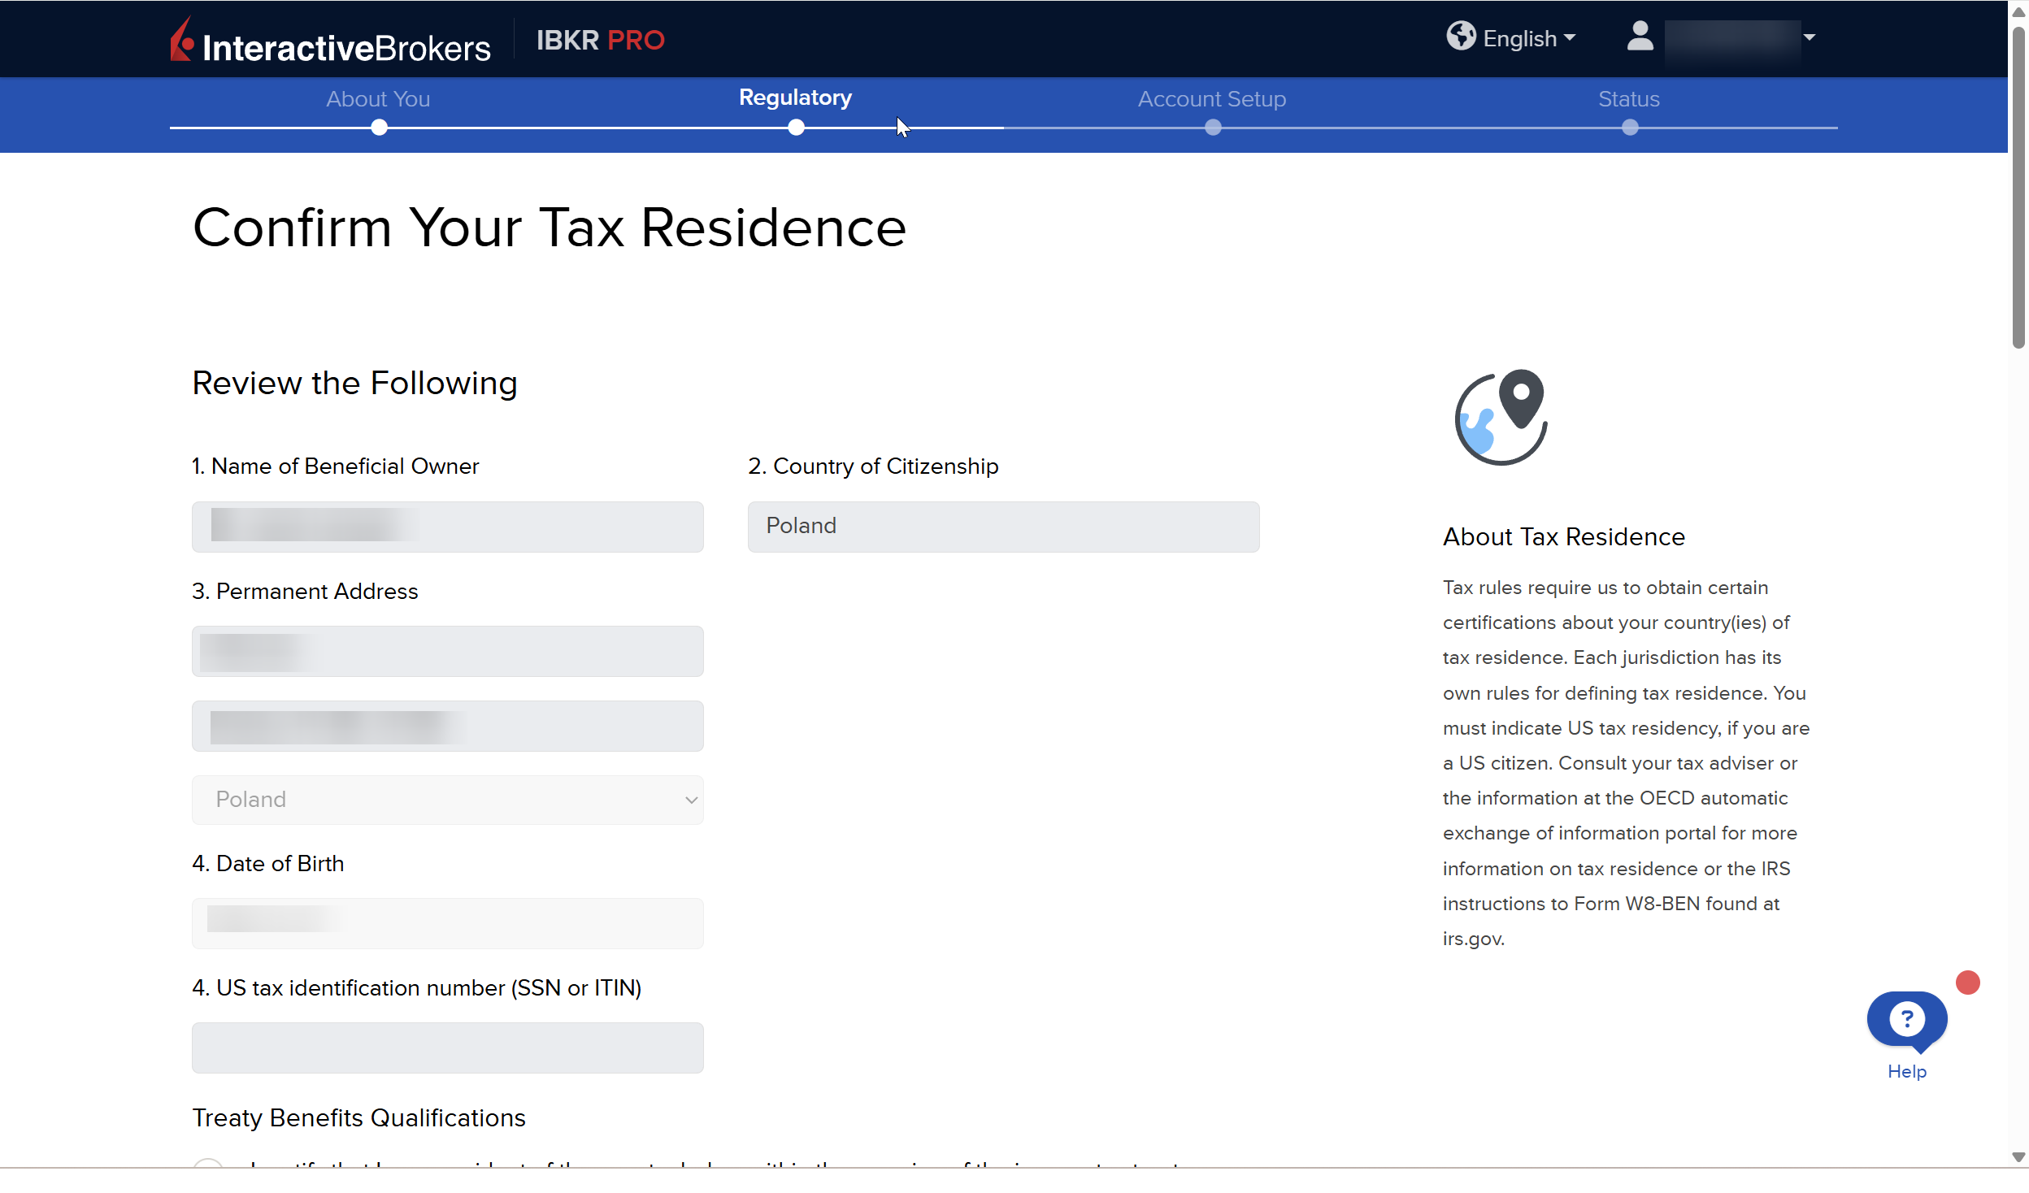This screenshot has height=1193, width=2029.
Task: Click the Country of Citizenship field showing Poland
Action: (1003, 527)
